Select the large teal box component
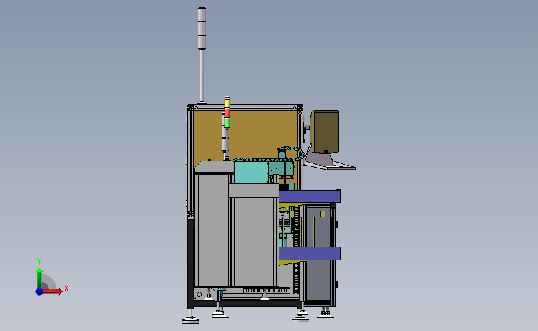 (x=251, y=173)
